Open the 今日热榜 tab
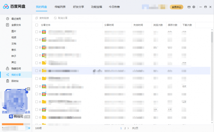The height and width of the screenshot is (132, 214). pyautogui.click(x=114, y=7)
